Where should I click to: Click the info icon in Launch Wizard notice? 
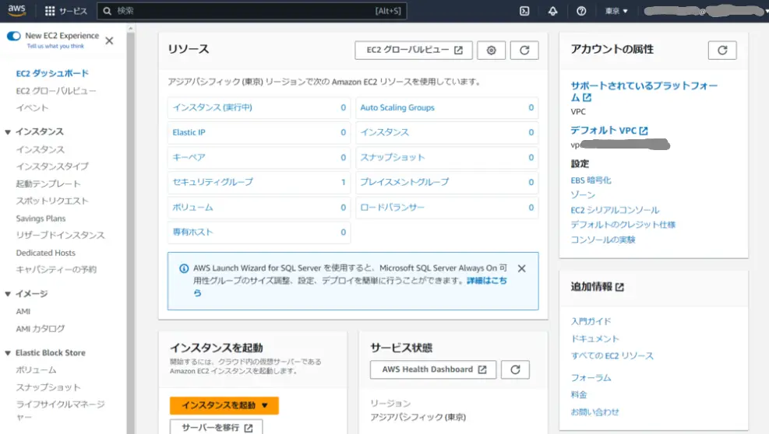point(183,268)
